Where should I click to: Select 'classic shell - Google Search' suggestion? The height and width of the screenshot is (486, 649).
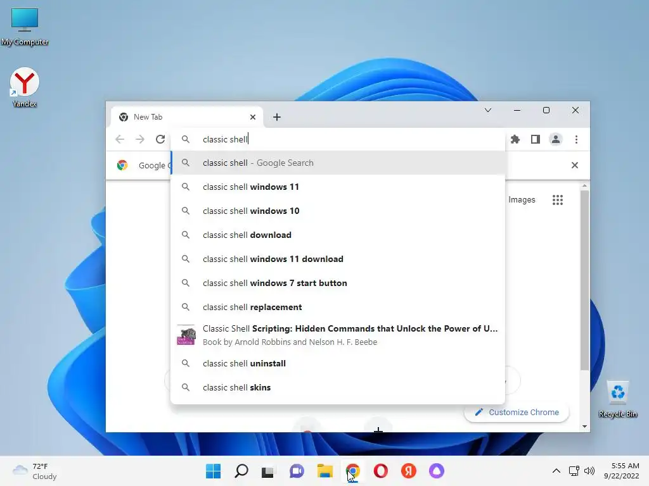[x=338, y=163]
